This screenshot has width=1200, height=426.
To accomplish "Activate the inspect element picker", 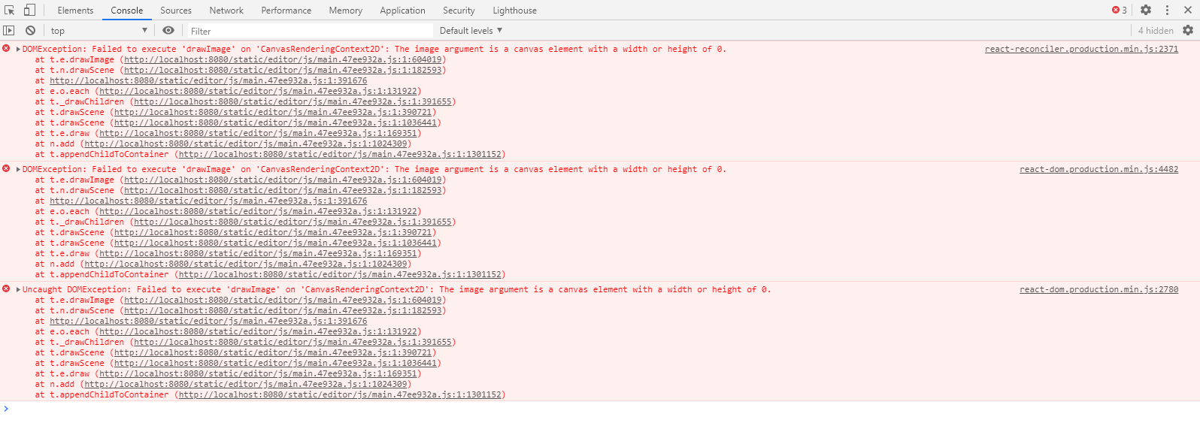I will coord(10,10).
